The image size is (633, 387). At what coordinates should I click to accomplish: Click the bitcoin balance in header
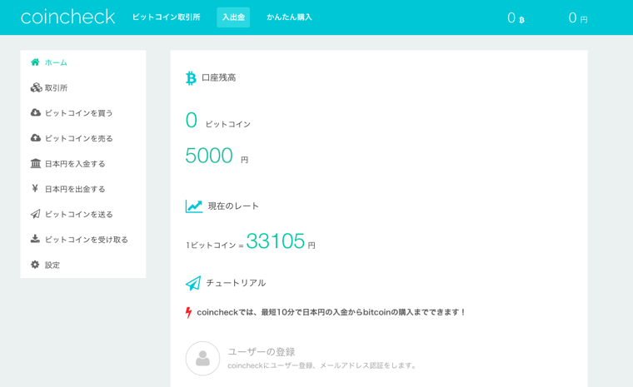516,17
